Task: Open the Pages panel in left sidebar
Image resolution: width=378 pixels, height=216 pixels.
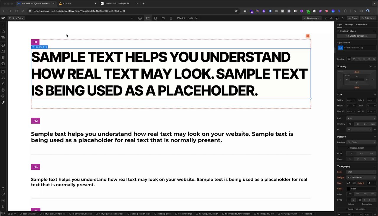Action: [3, 31]
